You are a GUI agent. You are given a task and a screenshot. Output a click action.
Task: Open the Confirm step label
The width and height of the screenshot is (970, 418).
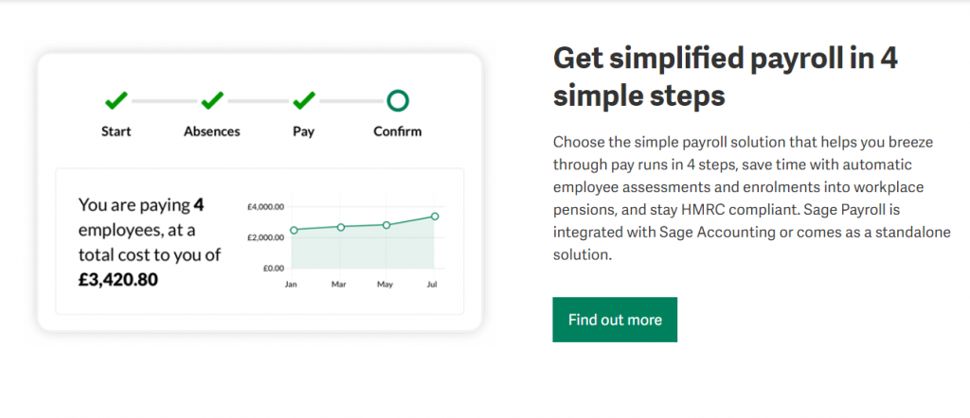point(398,131)
